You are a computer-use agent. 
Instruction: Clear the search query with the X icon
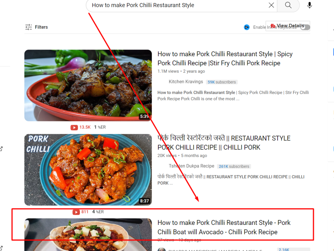(271, 5)
